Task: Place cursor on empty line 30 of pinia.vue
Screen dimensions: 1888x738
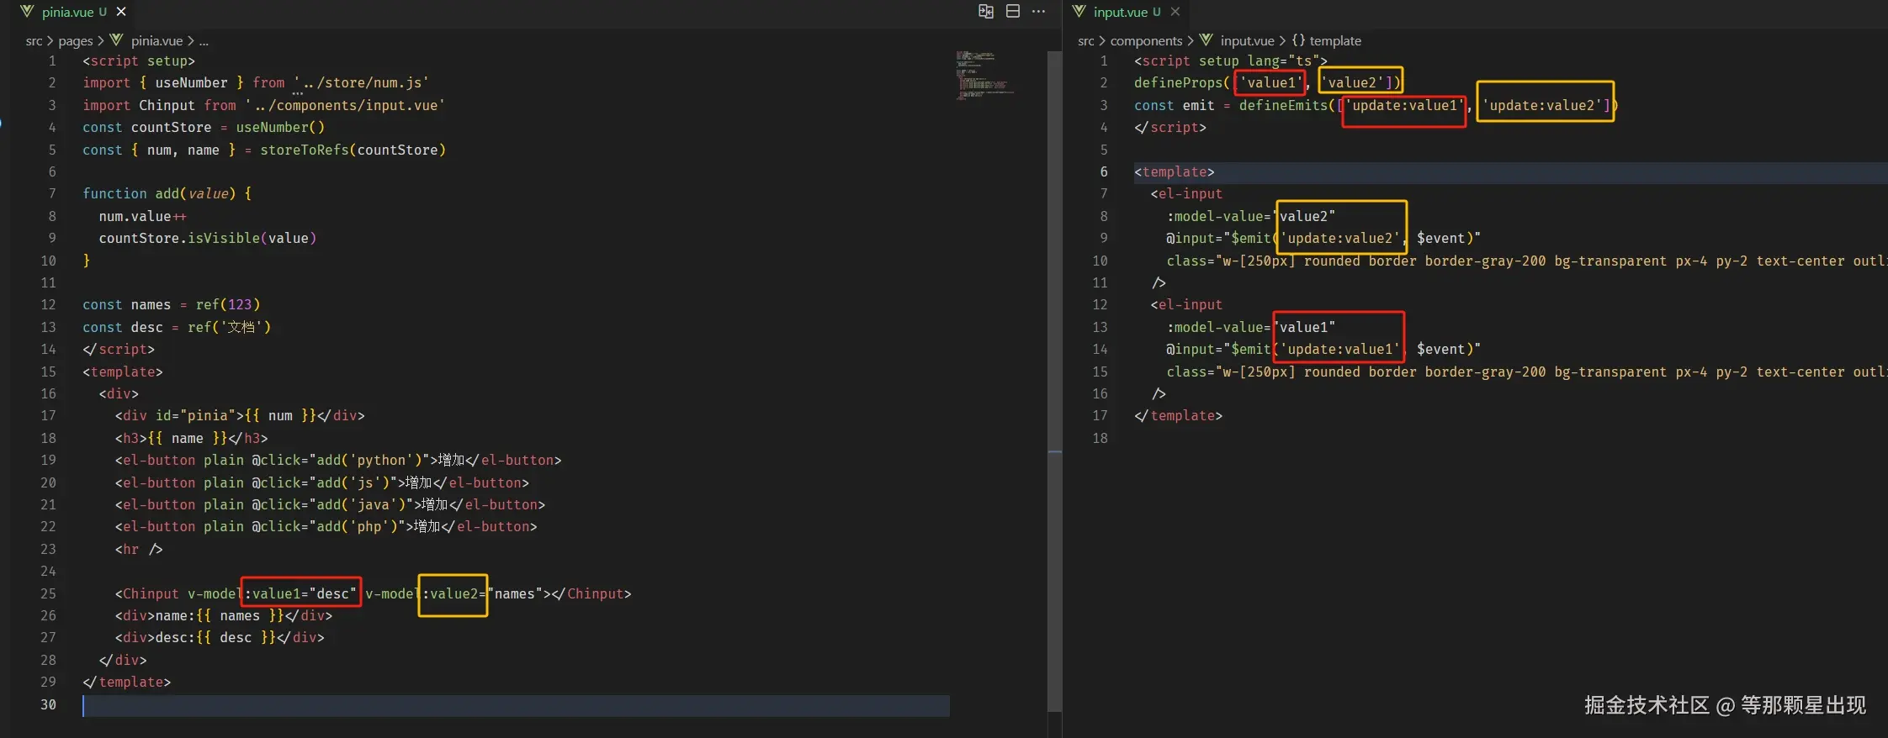Action: click(x=516, y=705)
